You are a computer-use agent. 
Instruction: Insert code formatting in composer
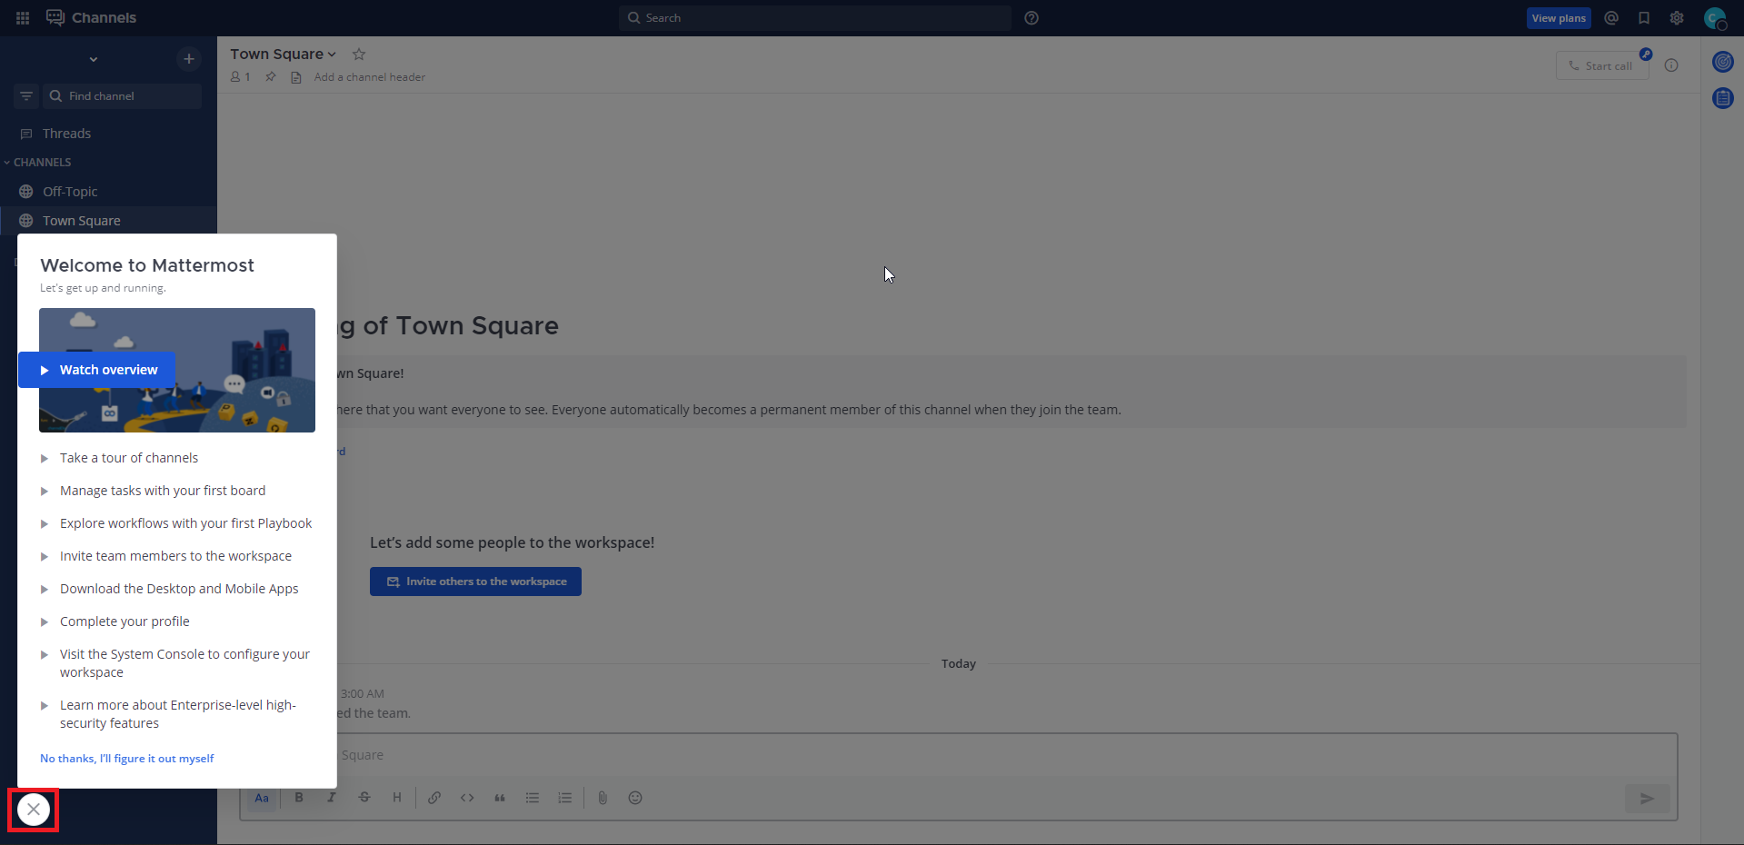tap(467, 798)
